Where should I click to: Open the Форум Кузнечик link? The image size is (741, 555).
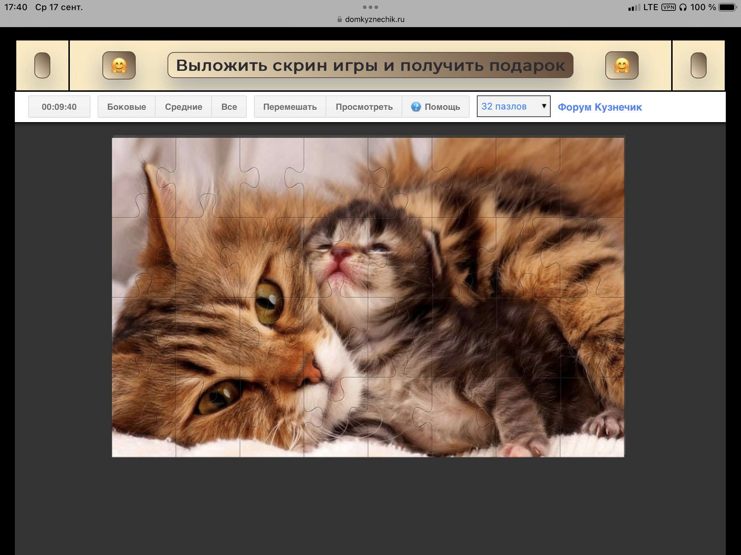[x=600, y=107]
